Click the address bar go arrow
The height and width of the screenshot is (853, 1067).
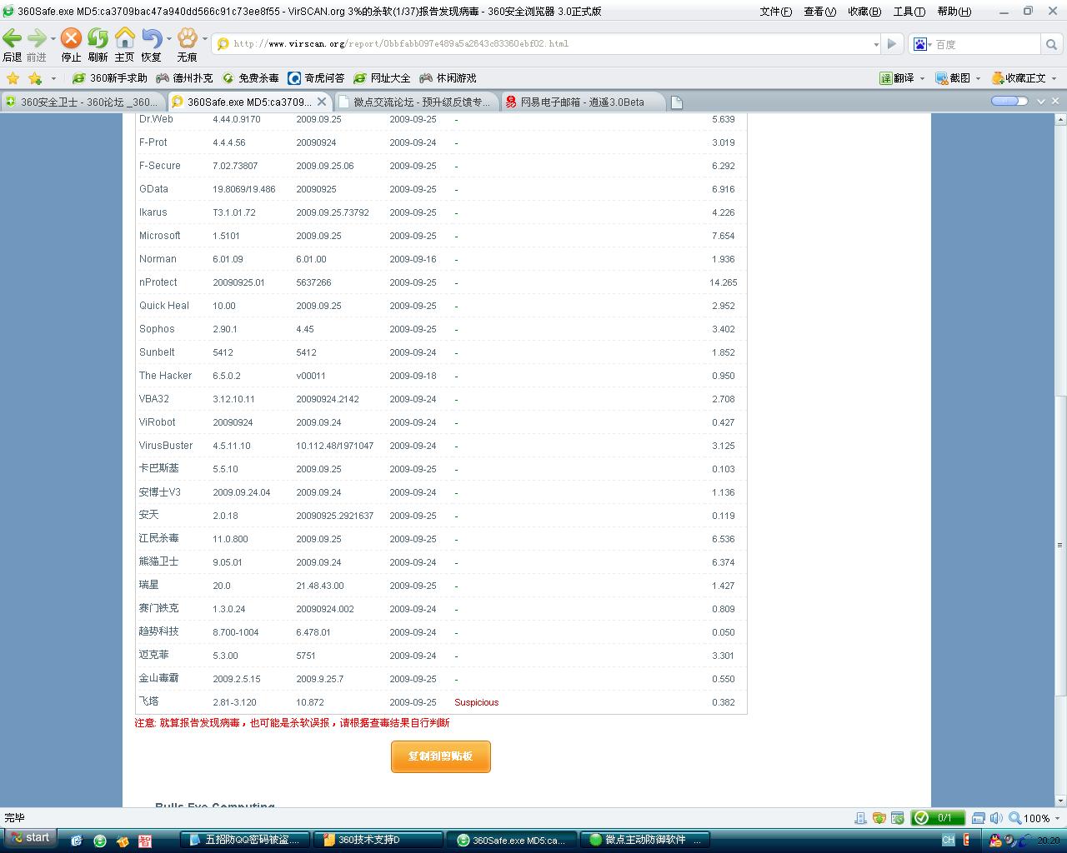click(x=892, y=44)
